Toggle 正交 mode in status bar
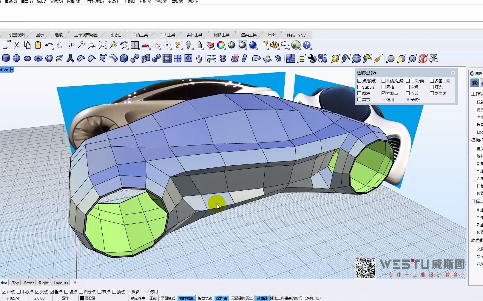Viewport: 483px width, 301px height. (x=153, y=298)
